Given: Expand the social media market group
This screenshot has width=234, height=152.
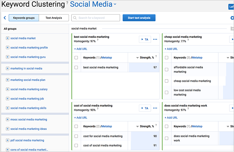Looking at the screenshot, I should coord(8,38).
